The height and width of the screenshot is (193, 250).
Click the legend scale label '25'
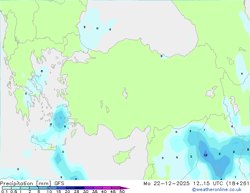(x=76, y=191)
